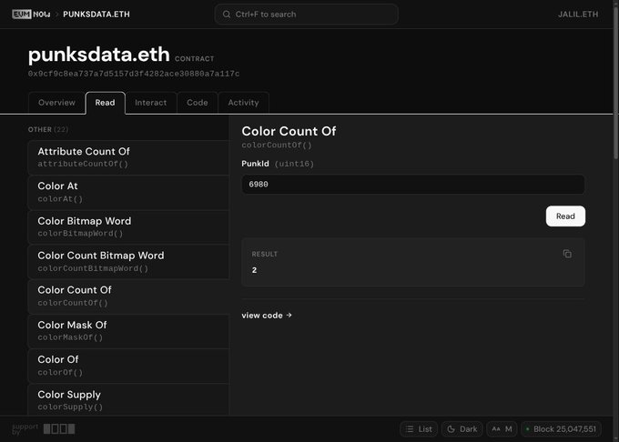Click the EVM Now logo

tap(31, 15)
